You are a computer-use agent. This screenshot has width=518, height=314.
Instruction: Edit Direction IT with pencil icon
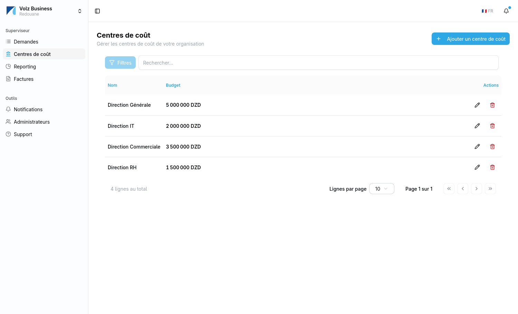pos(477,126)
